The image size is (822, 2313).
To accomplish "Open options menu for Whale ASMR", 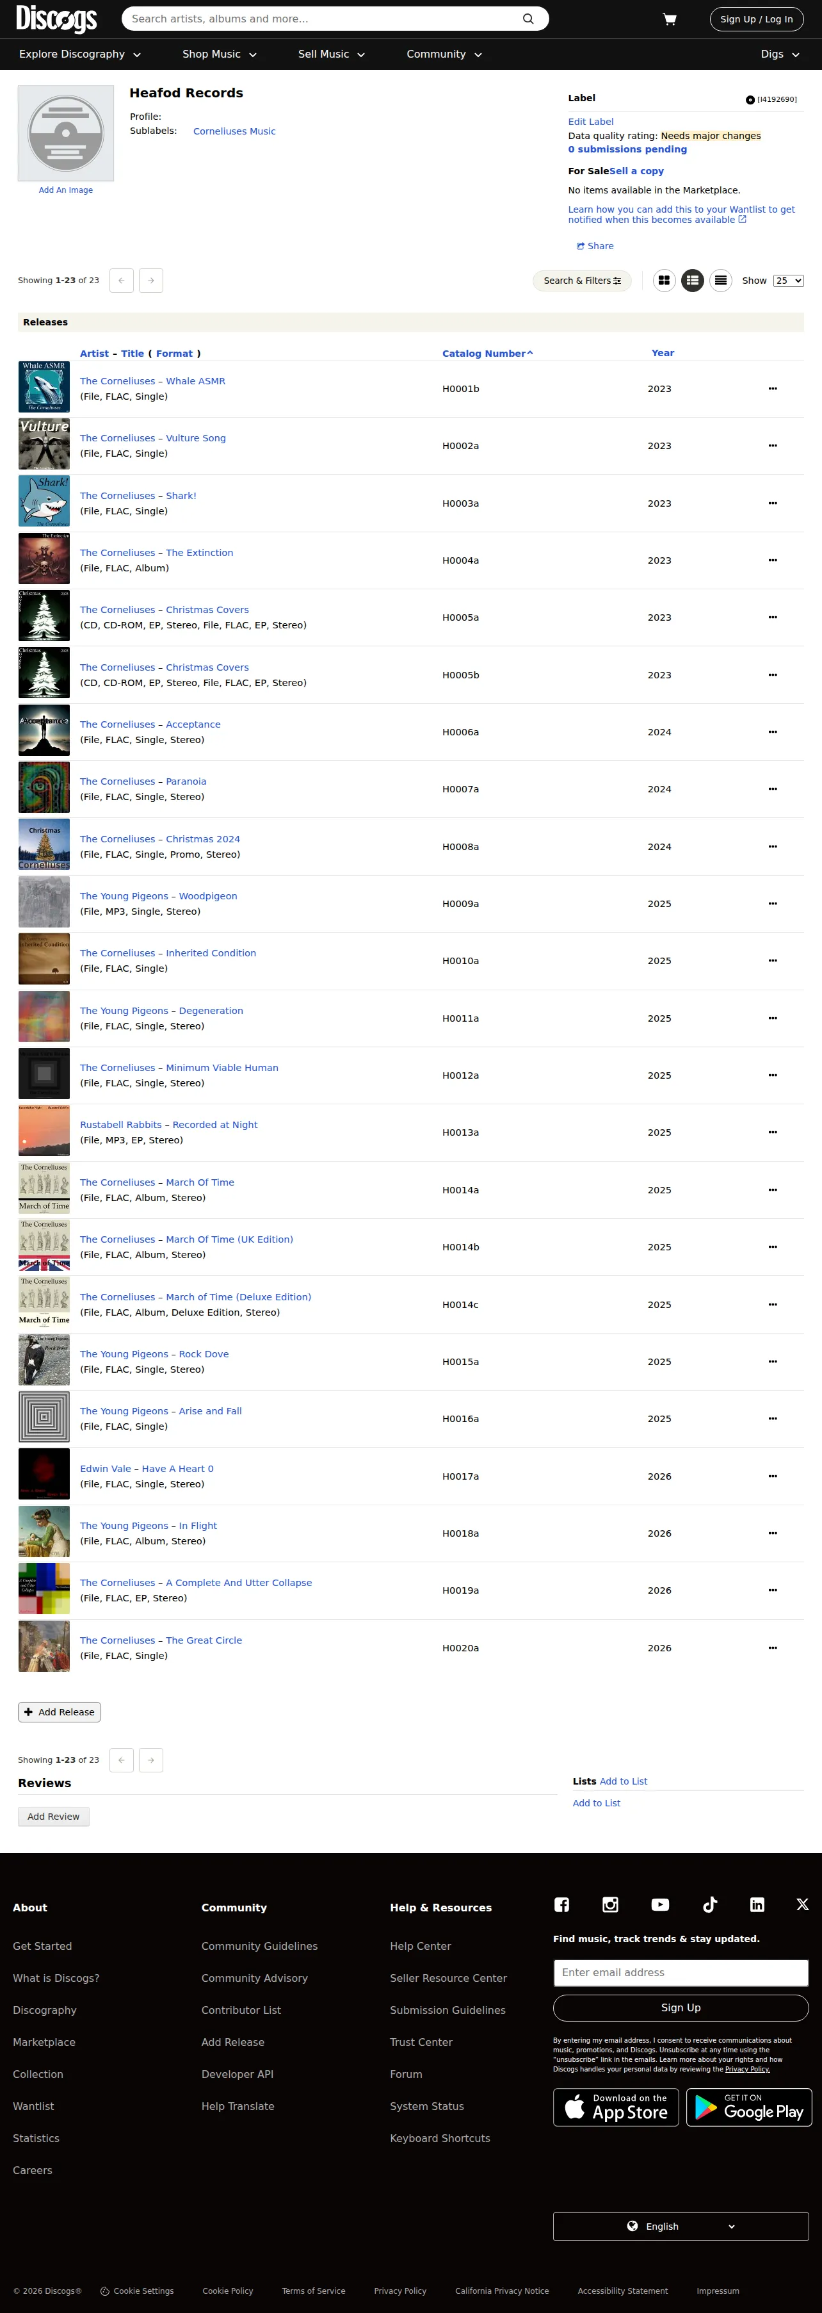I will point(773,389).
